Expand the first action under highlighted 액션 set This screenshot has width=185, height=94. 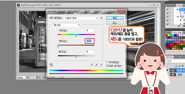pos(181,13)
